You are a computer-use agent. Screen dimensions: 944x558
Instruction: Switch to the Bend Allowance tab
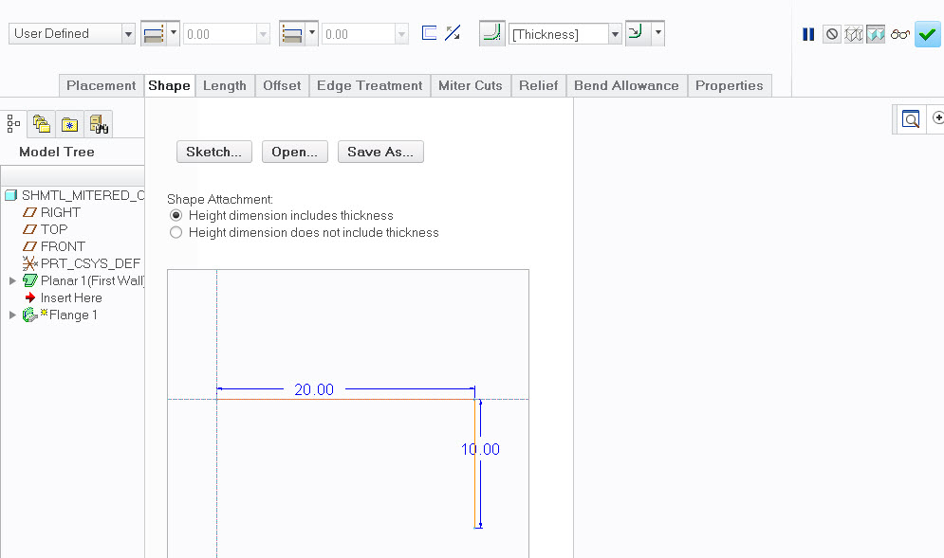pos(626,85)
